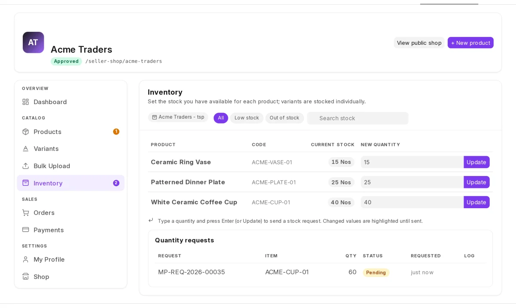This screenshot has height=308, width=516.
Task: Click the NEW QUANTITY column header
Action: pos(381,145)
